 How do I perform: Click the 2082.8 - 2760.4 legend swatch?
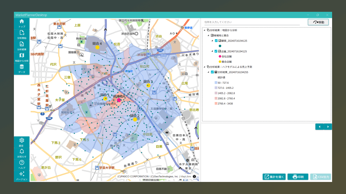pos(216,99)
